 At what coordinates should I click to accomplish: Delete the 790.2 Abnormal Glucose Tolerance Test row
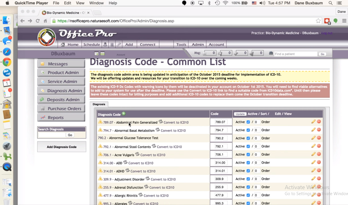(319, 138)
